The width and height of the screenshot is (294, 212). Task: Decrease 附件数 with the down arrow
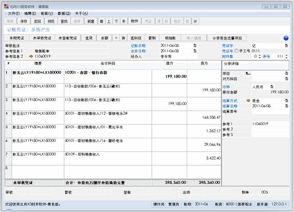click(260, 57)
